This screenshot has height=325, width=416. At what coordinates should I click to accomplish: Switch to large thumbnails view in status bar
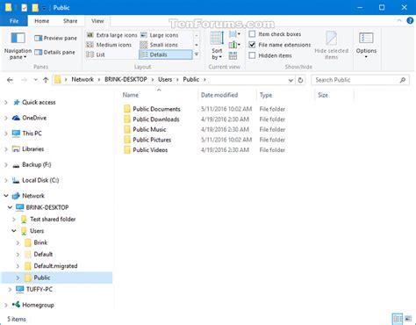pos(408,319)
